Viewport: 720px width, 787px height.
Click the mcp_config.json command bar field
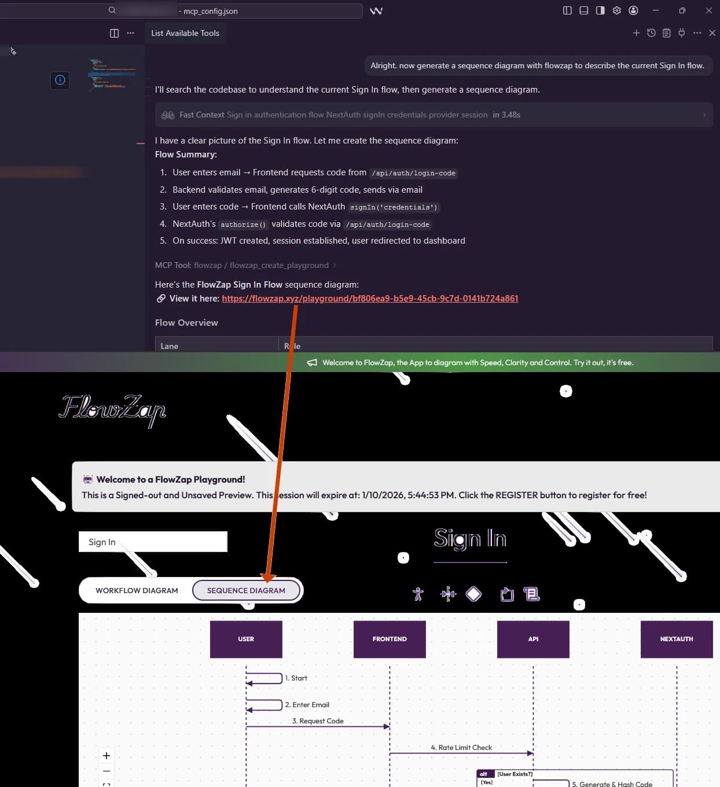point(181,11)
